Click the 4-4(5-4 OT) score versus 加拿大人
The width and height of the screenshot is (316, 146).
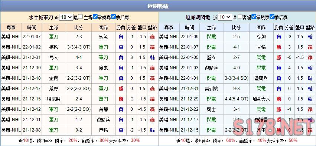click(237, 99)
